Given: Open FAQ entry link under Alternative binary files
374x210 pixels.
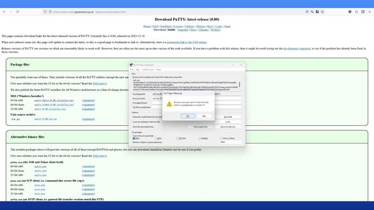Looking at the screenshot, I should [99, 156].
